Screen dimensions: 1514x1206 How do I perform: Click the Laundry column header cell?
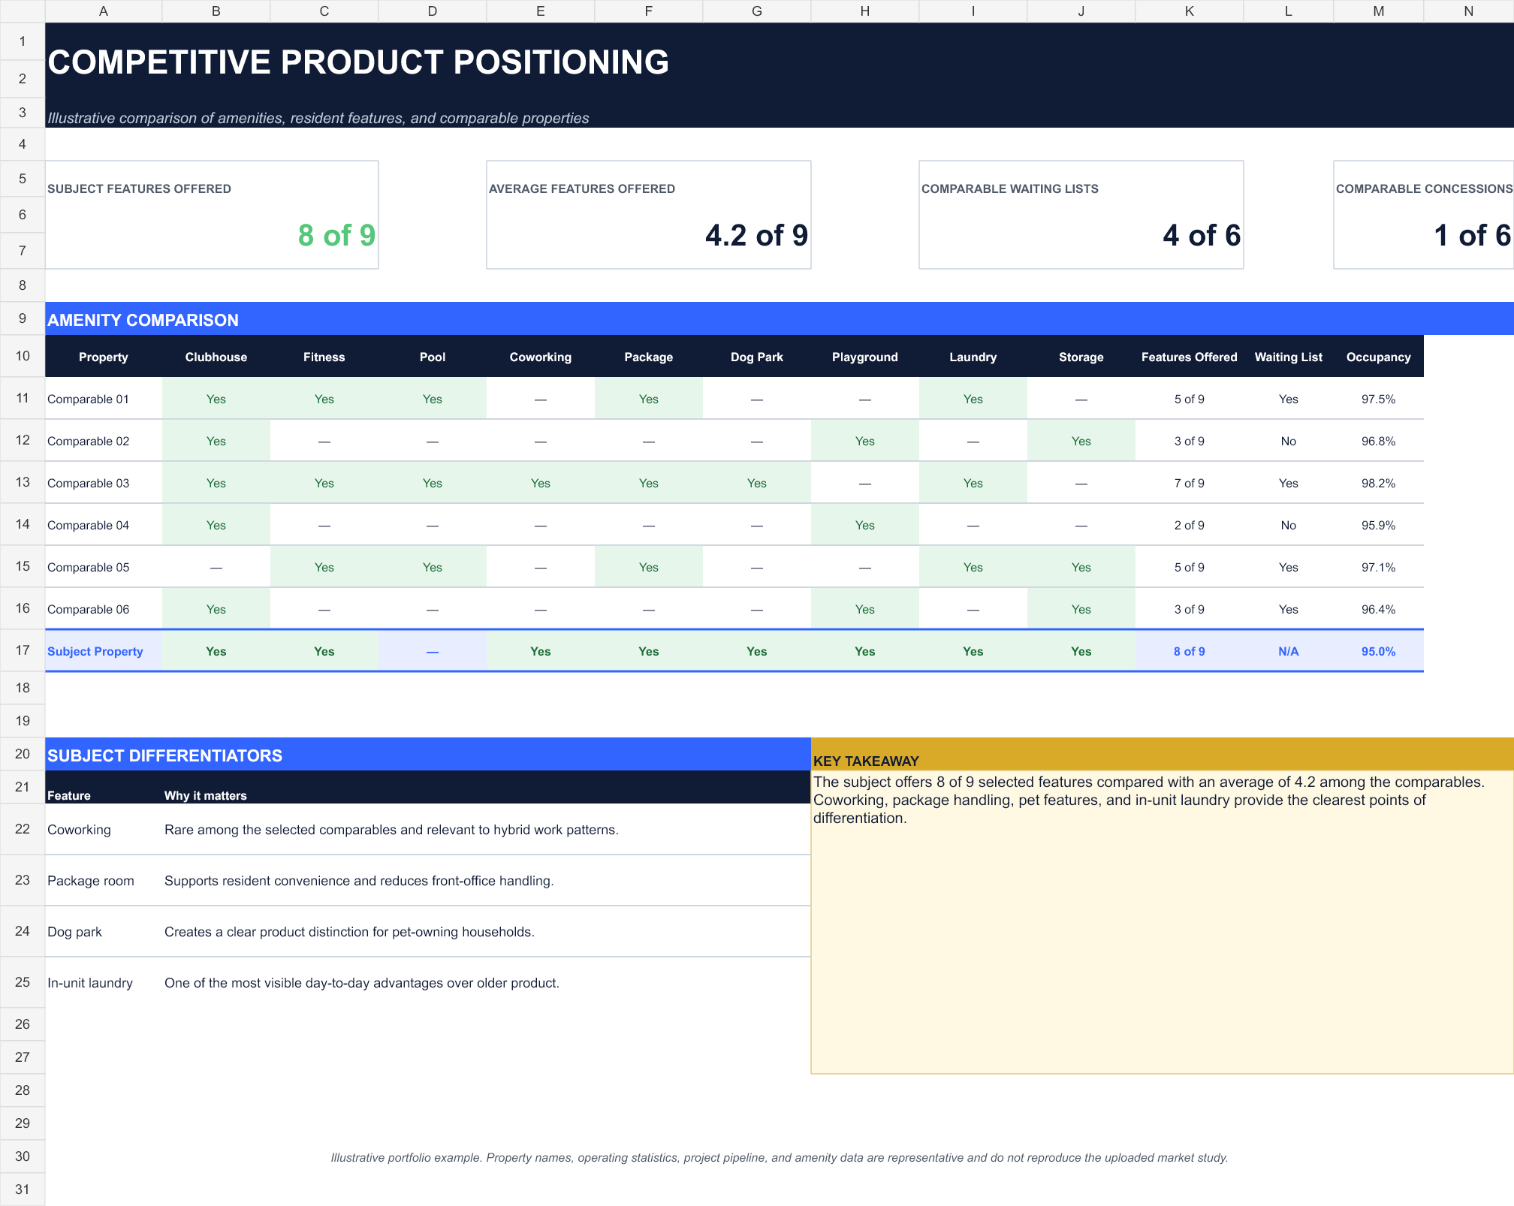(973, 356)
